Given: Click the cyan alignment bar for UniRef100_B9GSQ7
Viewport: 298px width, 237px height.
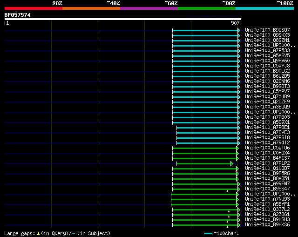Looking at the screenshot, I should click(205, 30).
